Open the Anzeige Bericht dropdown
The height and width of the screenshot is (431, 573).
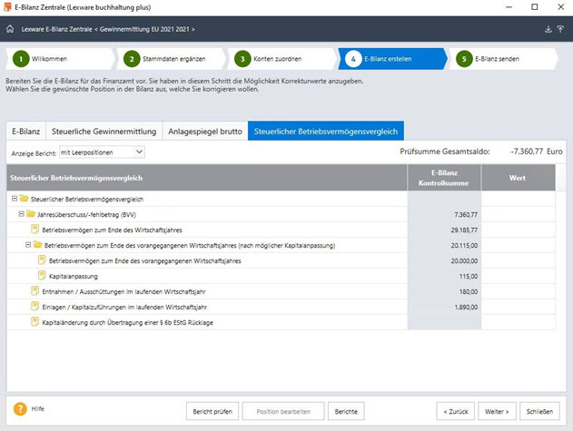coord(102,152)
